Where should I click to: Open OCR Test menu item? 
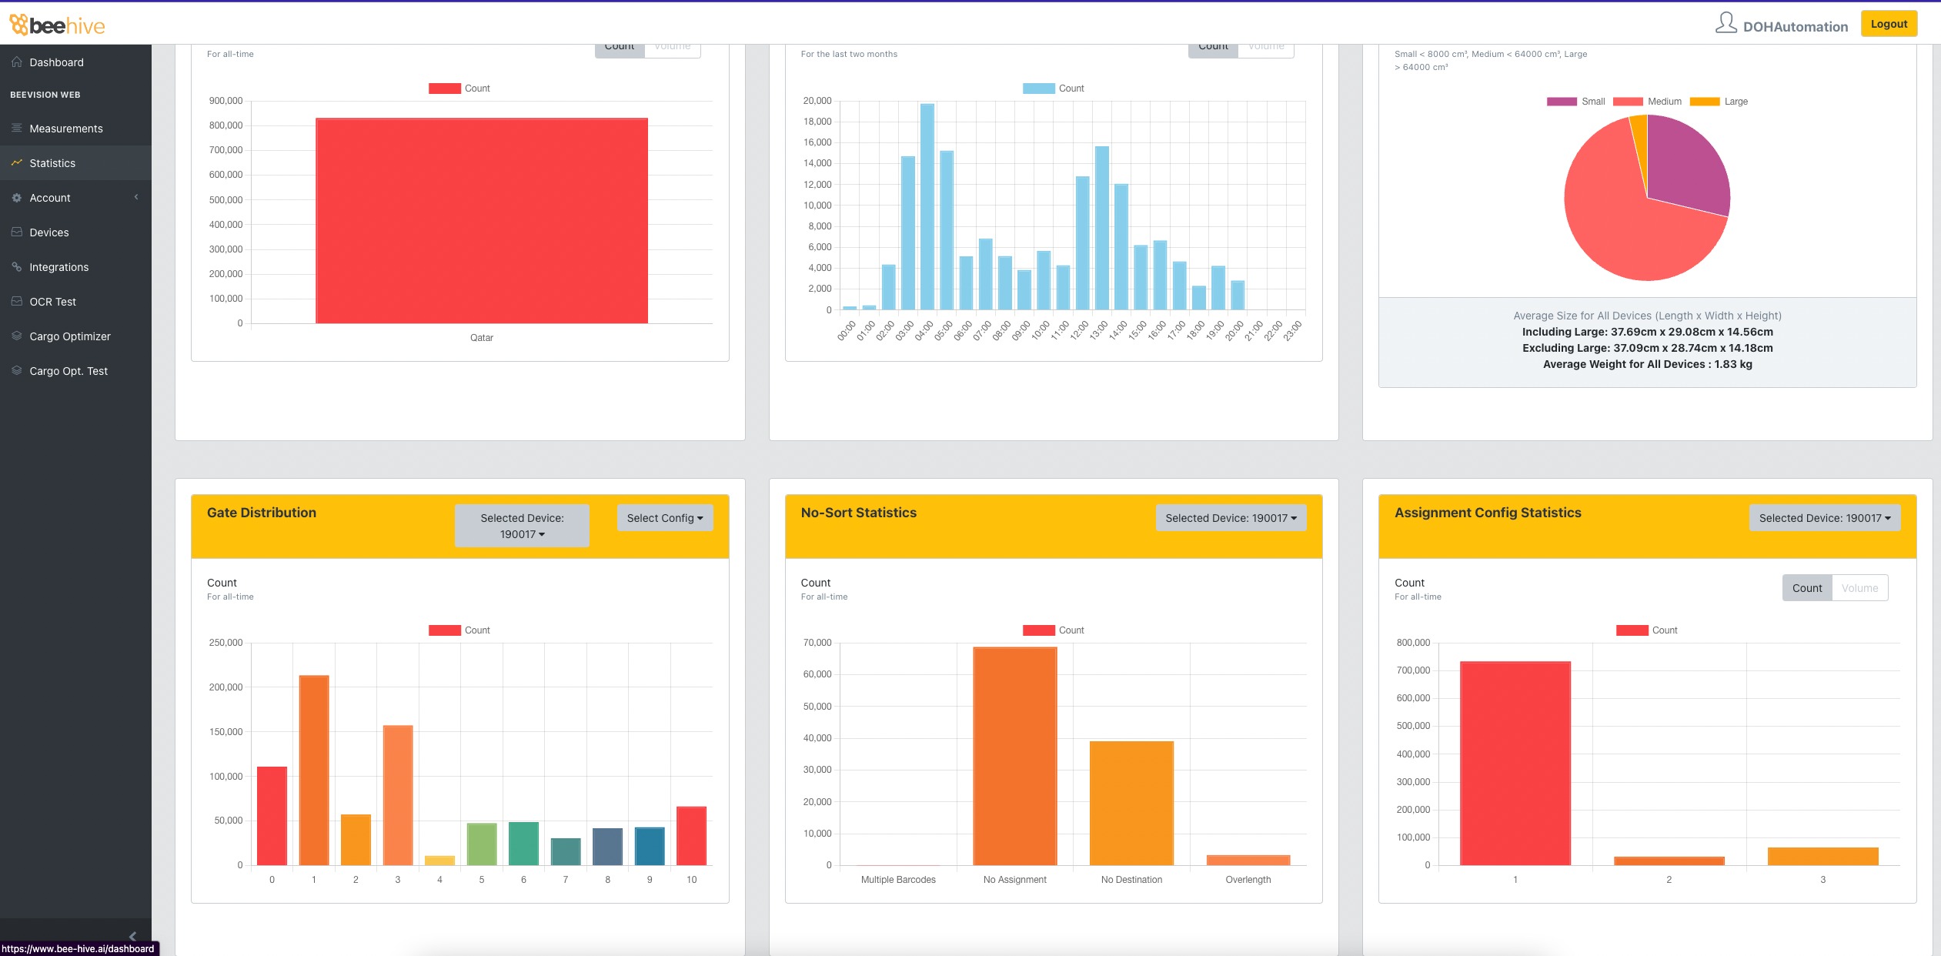click(x=52, y=302)
